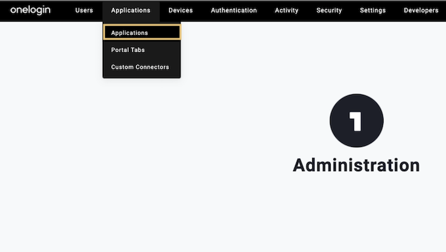
Task: Expand the Devices navigation menu
Action: tap(180, 11)
